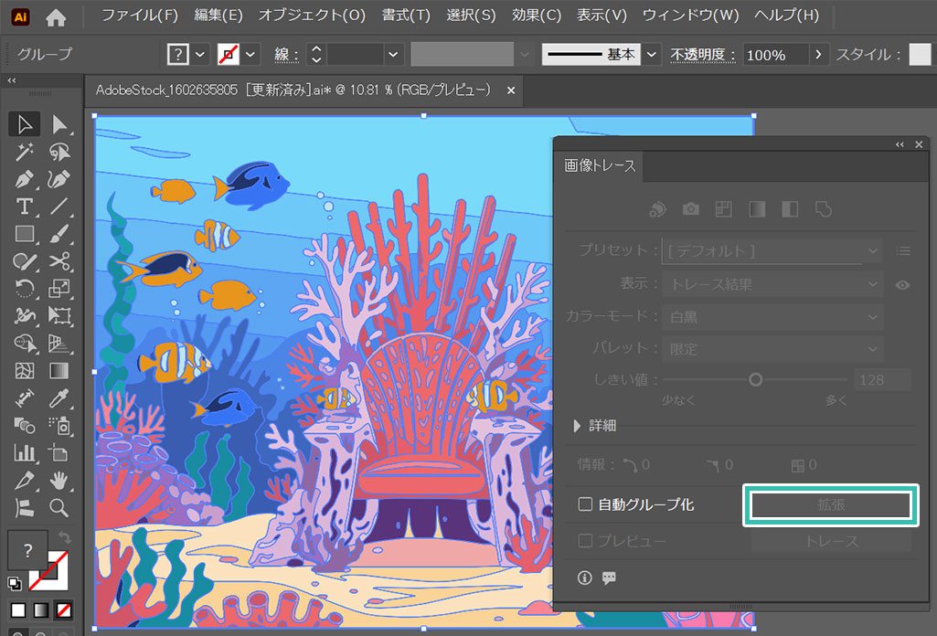Viewport: 937px width, 636px height.
Task: Toggle the trace result eye icon
Action: click(x=902, y=285)
